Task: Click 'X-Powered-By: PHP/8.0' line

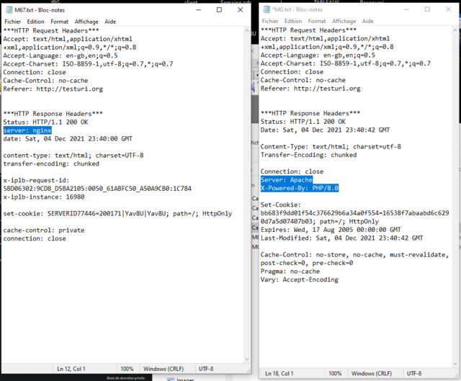Action: pos(300,188)
